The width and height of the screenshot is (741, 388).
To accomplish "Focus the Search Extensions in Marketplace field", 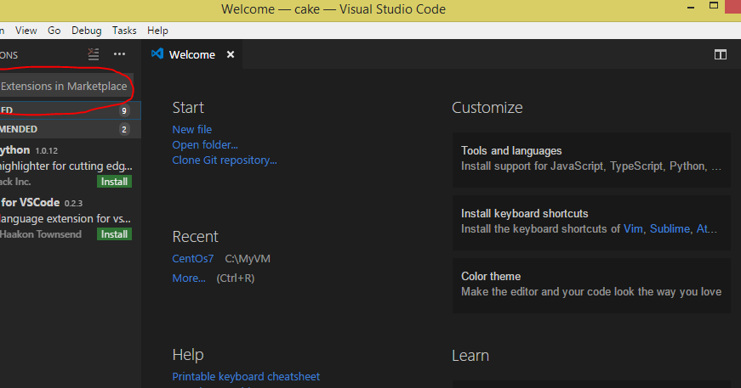I will coord(66,87).
